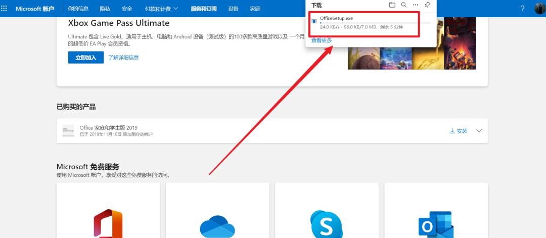Open 设备 tab
Screen dimensions: 546x238
point(233,9)
